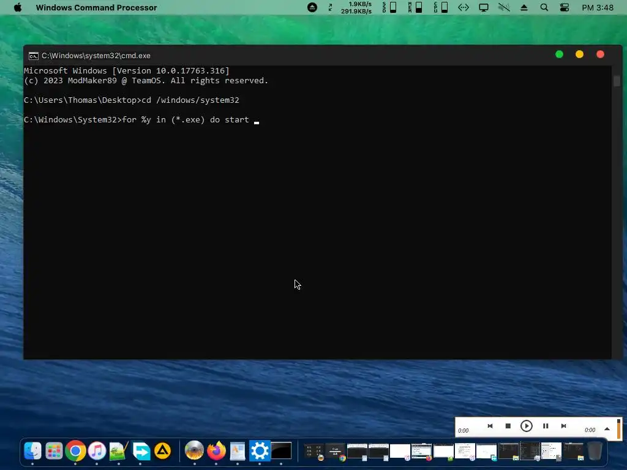Close the cmd.exe window with red button
627x470 pixels.
(x=600, y=54)
